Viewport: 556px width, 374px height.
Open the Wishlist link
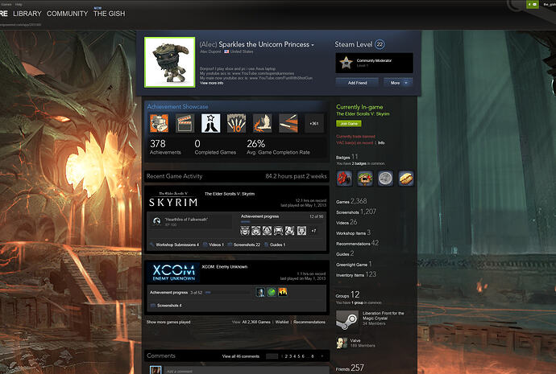(x=282, y=322)
